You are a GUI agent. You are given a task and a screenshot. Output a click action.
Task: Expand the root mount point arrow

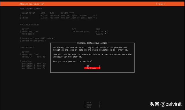point(94,15)
